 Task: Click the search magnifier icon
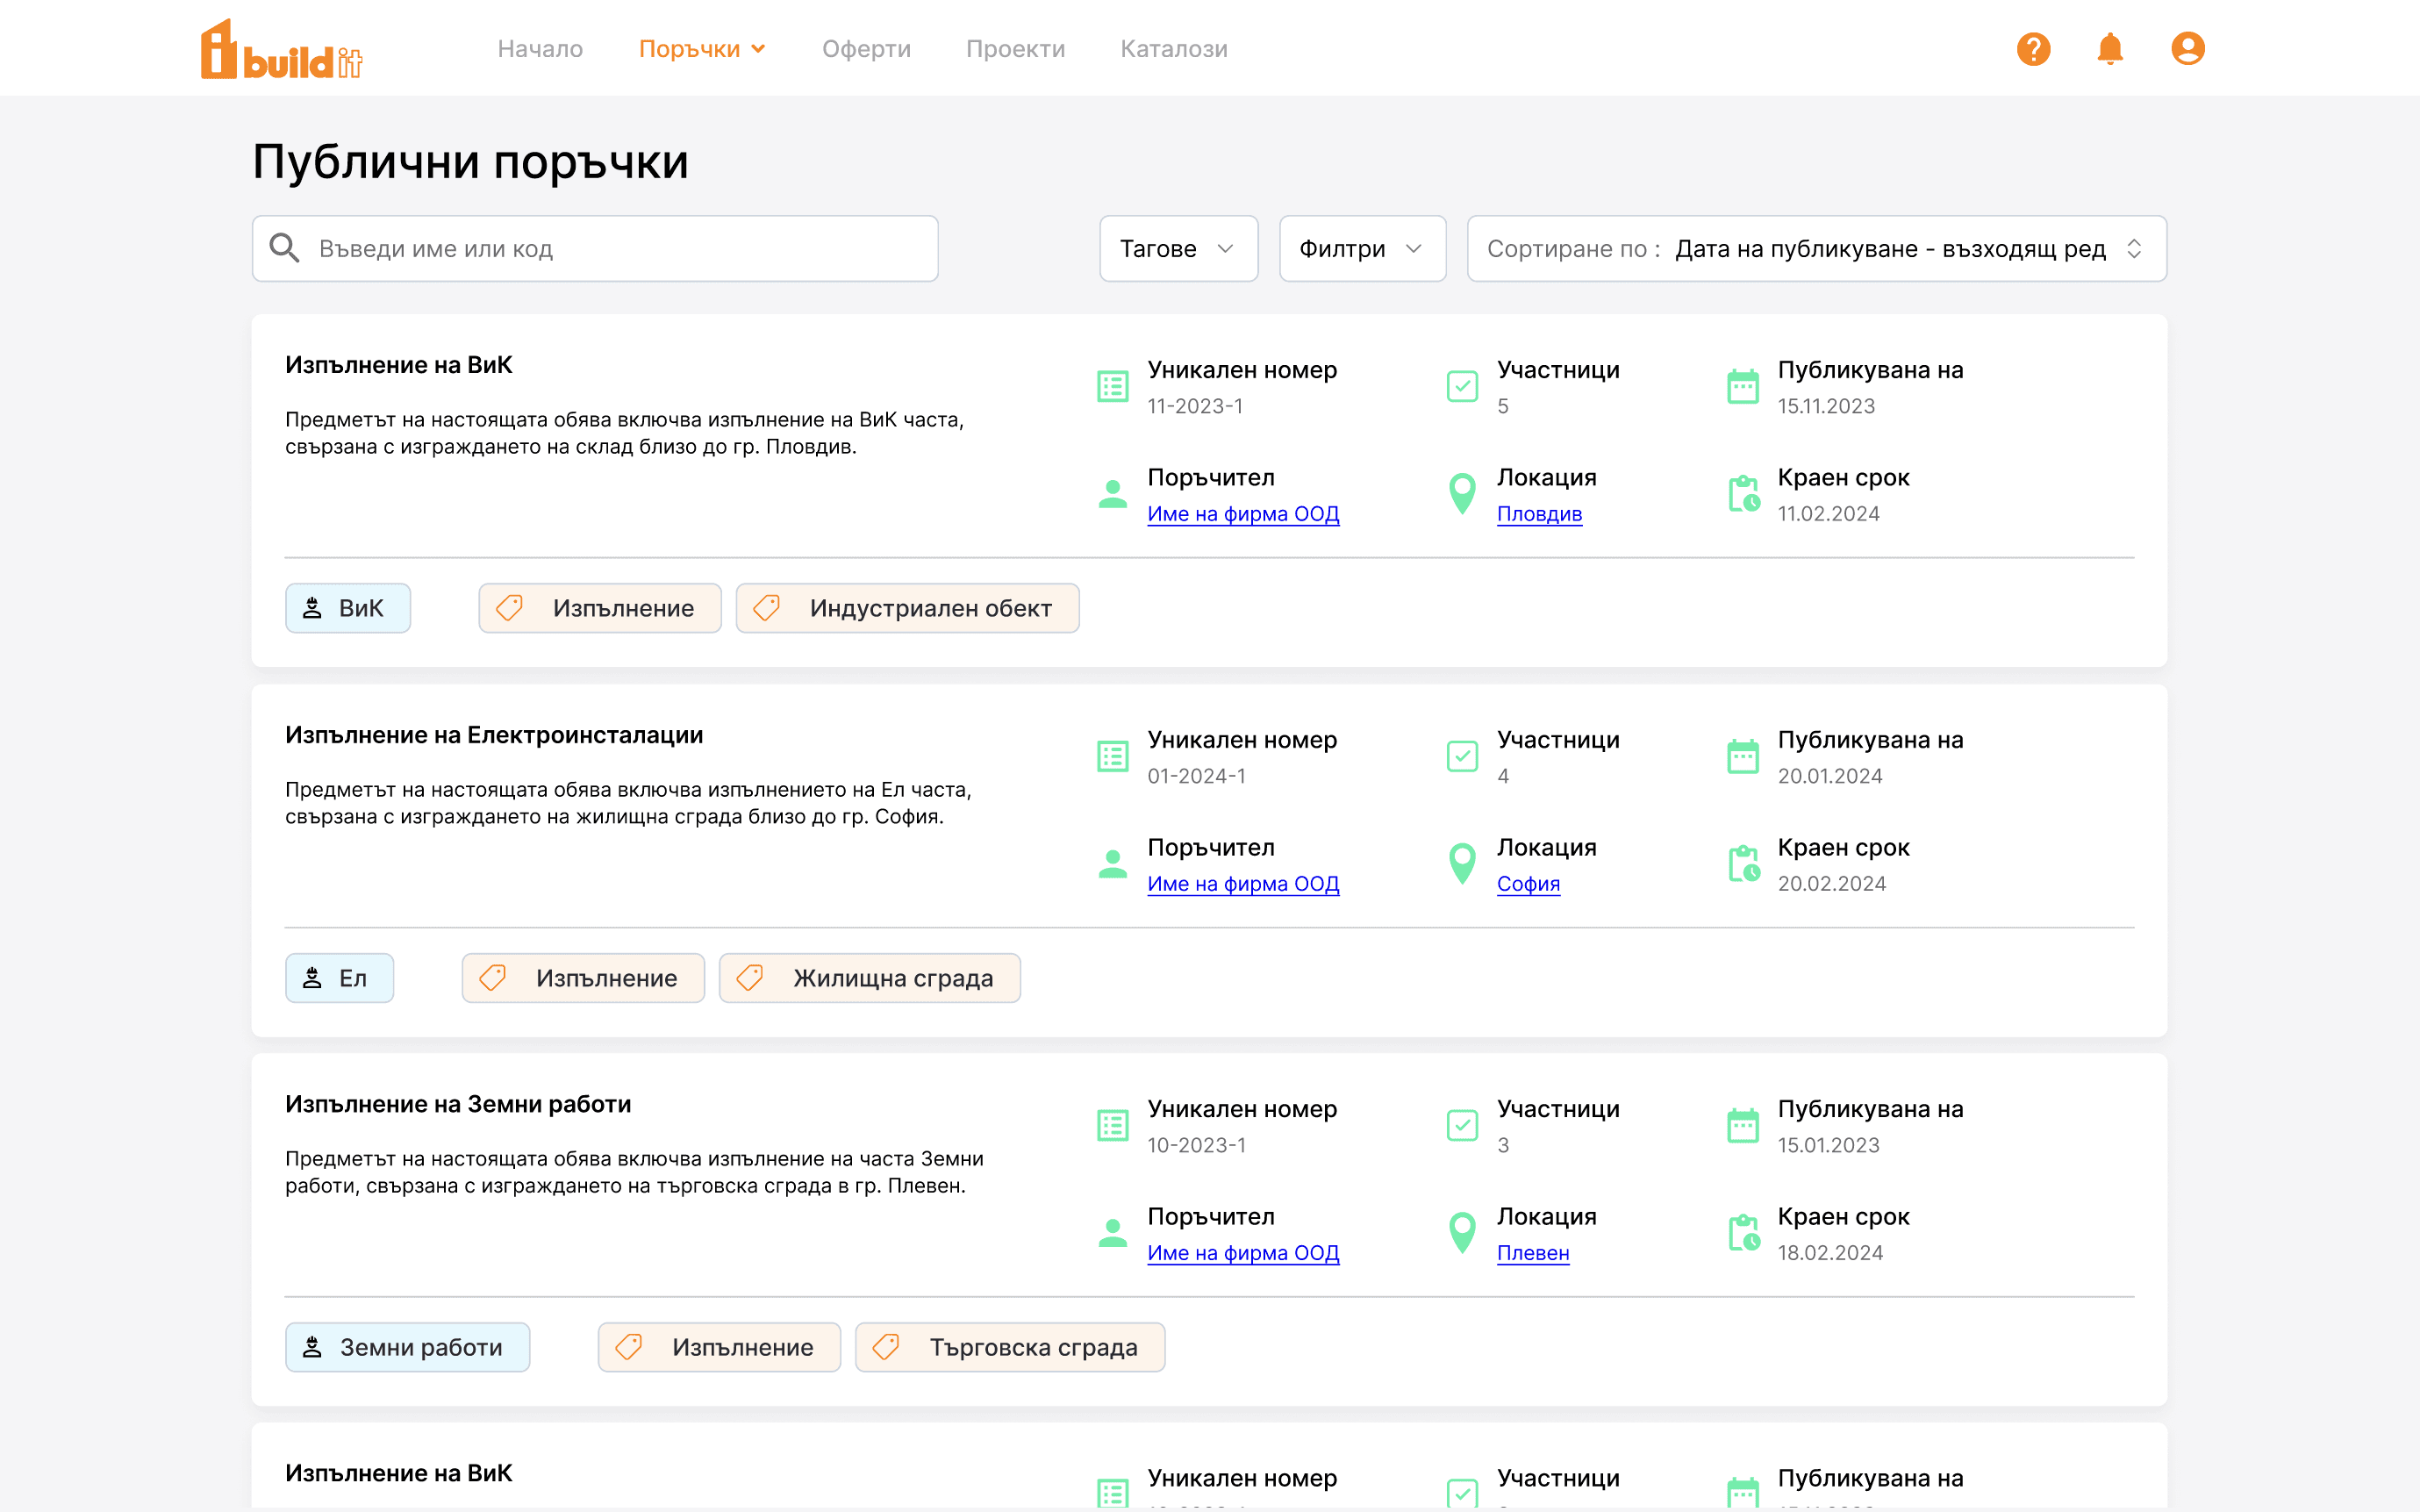(x=284, y=248)
